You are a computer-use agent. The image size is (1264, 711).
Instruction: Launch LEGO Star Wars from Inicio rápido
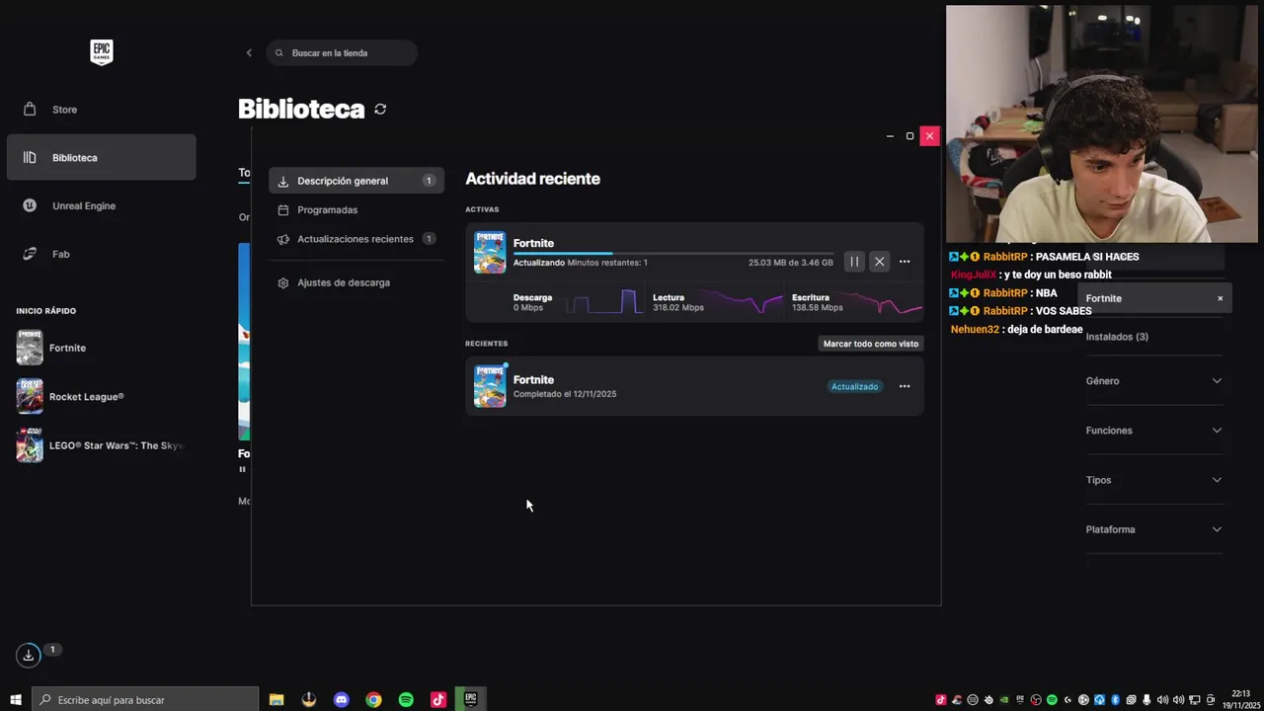[x=100, y=445]
